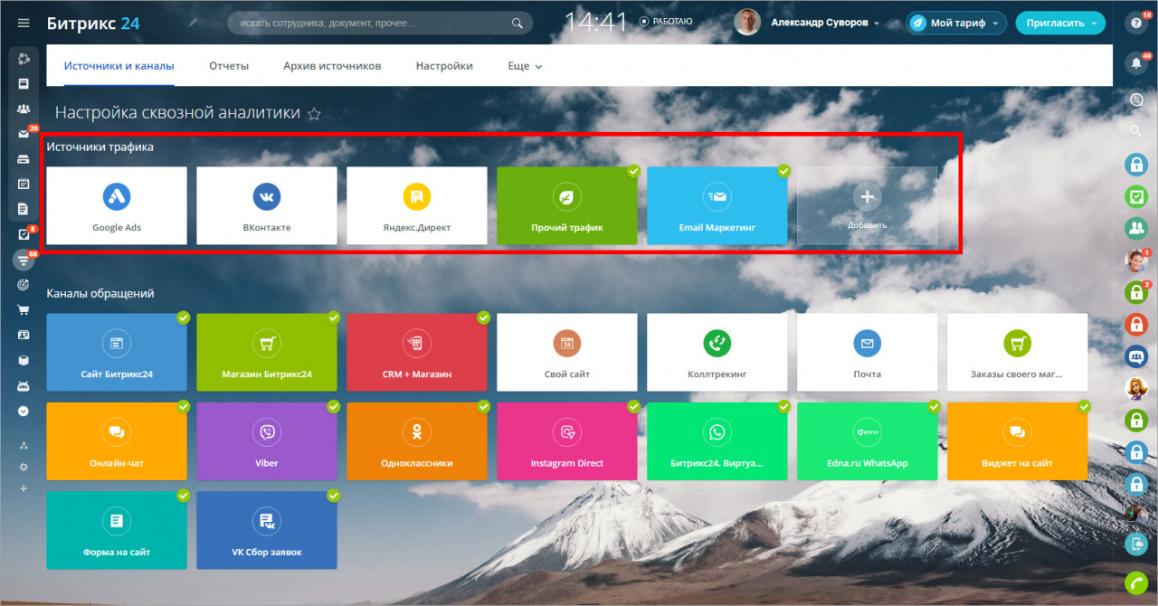Open the calendar icon in left sidebar
Image resolution: width=1158 pixels, height=606 pixels.
[24, 184]
